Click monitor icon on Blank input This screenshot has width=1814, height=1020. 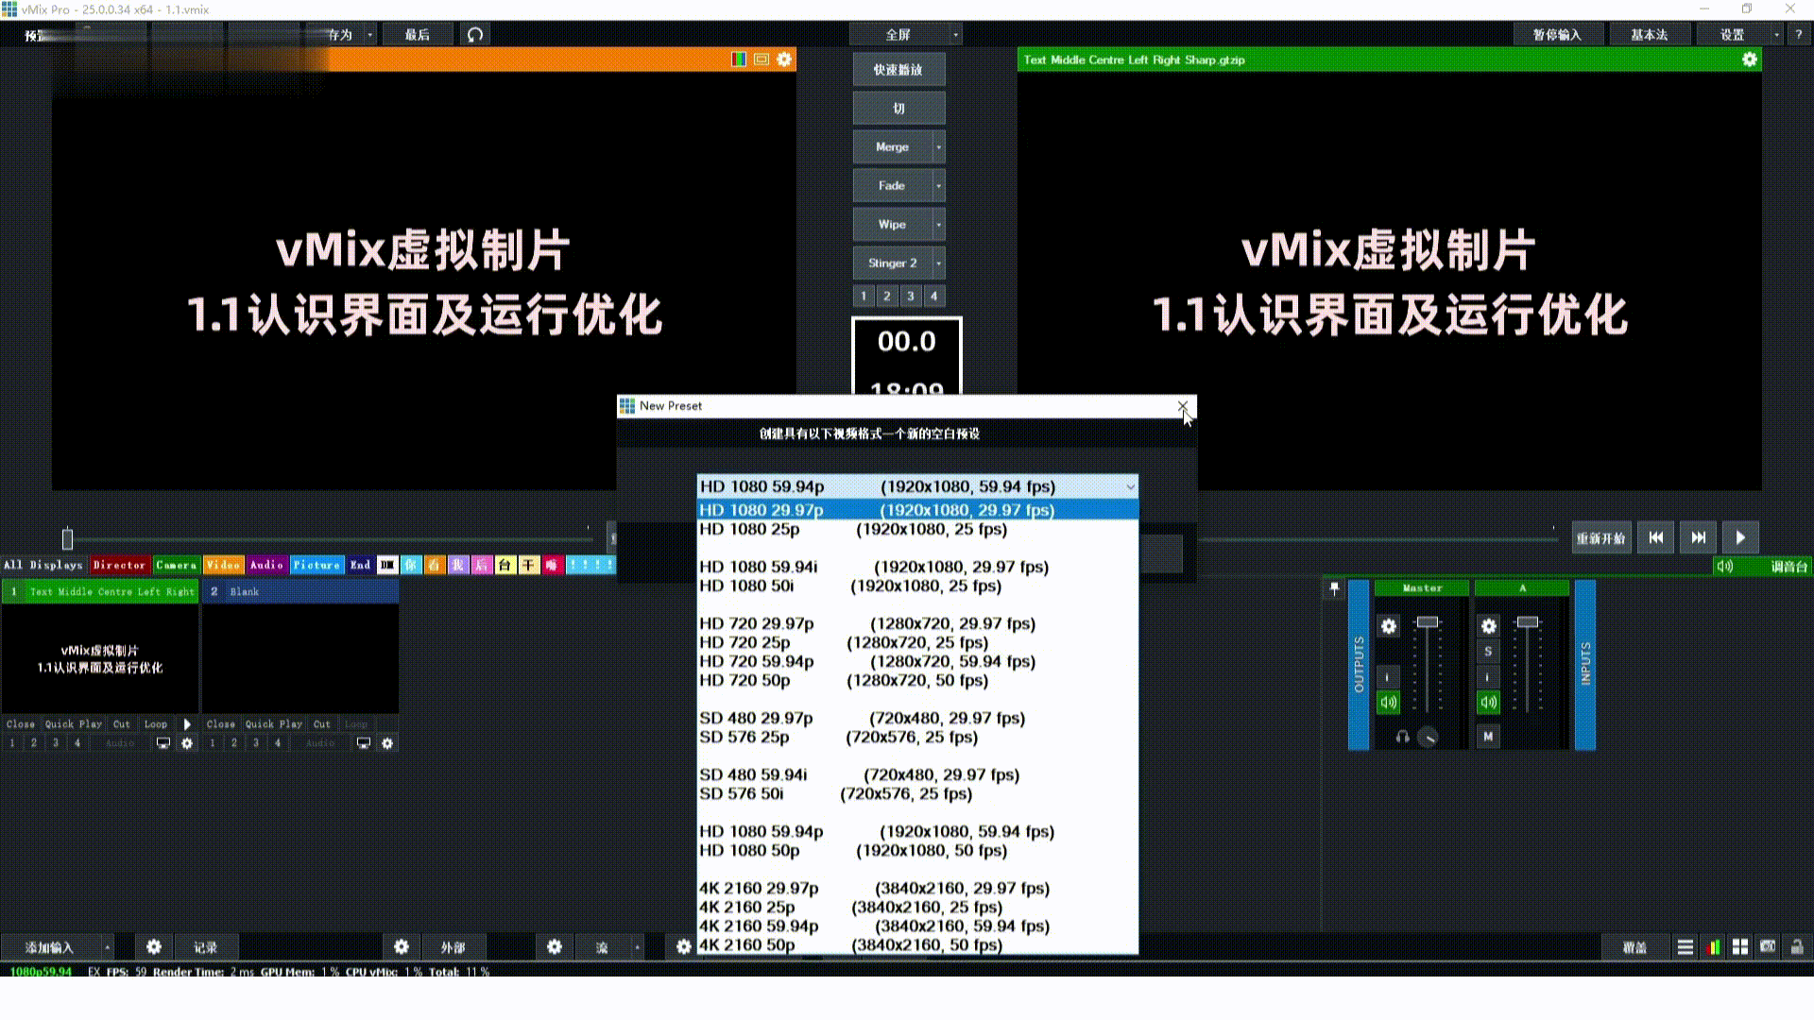(x=364, y=743)
